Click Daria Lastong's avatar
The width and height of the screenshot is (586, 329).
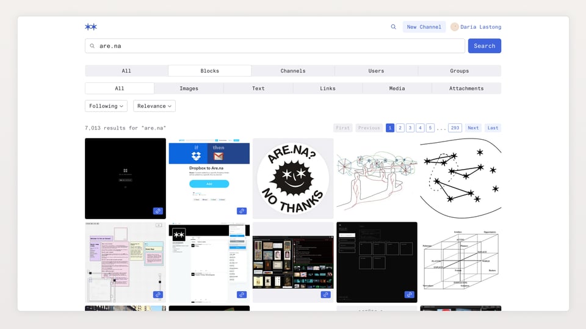454,27
